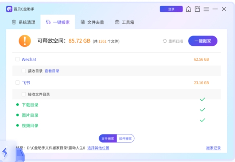
Task: Click 重新扫描 to rescan
Action: coord(173,41)
